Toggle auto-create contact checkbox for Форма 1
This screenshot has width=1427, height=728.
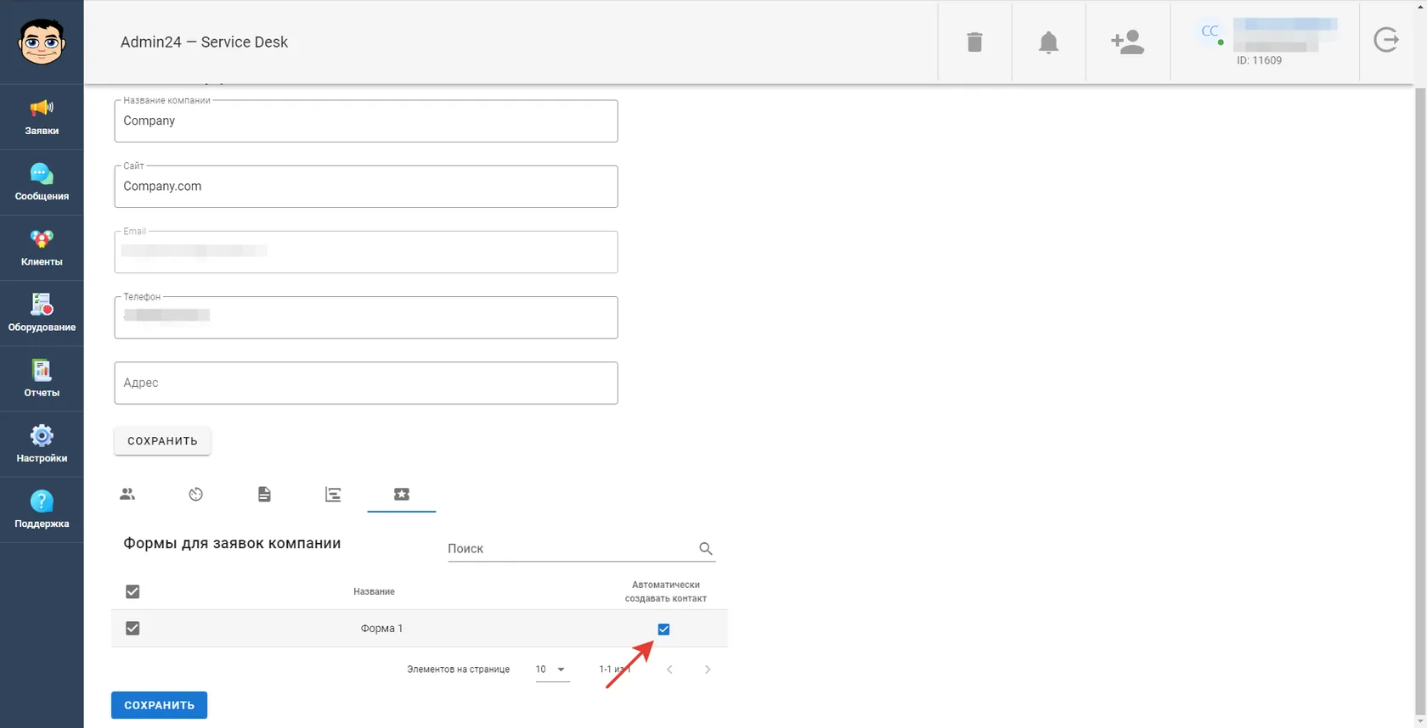tap(663, 629)
